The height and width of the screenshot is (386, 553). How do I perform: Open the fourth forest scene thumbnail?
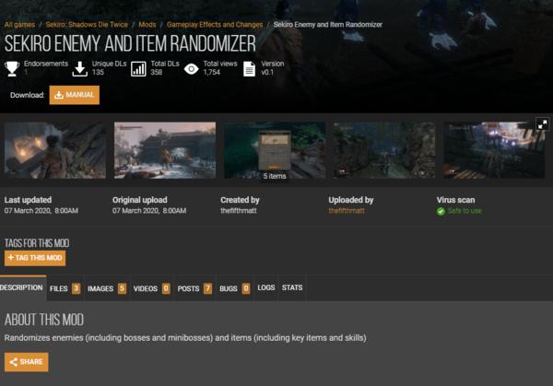coord(384,150)
